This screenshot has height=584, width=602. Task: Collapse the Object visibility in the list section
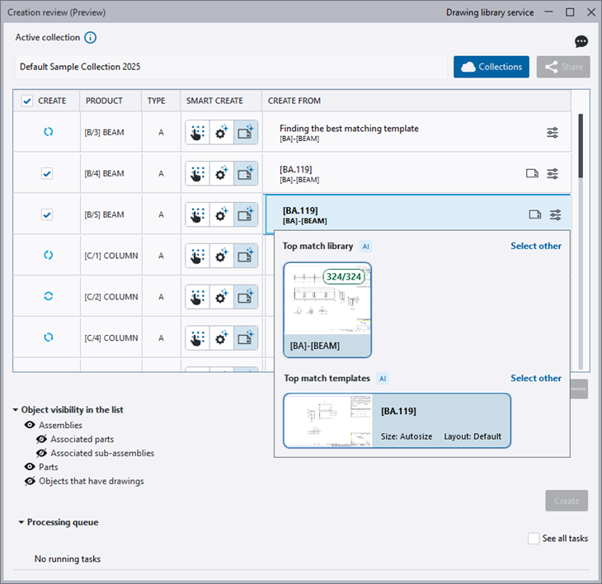coord(16,410)
